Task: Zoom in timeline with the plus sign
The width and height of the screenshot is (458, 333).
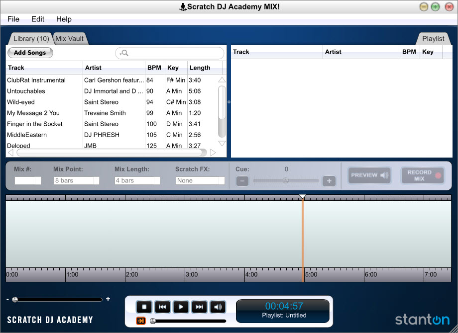Action: pyautogui.click(x=108, y=299)
